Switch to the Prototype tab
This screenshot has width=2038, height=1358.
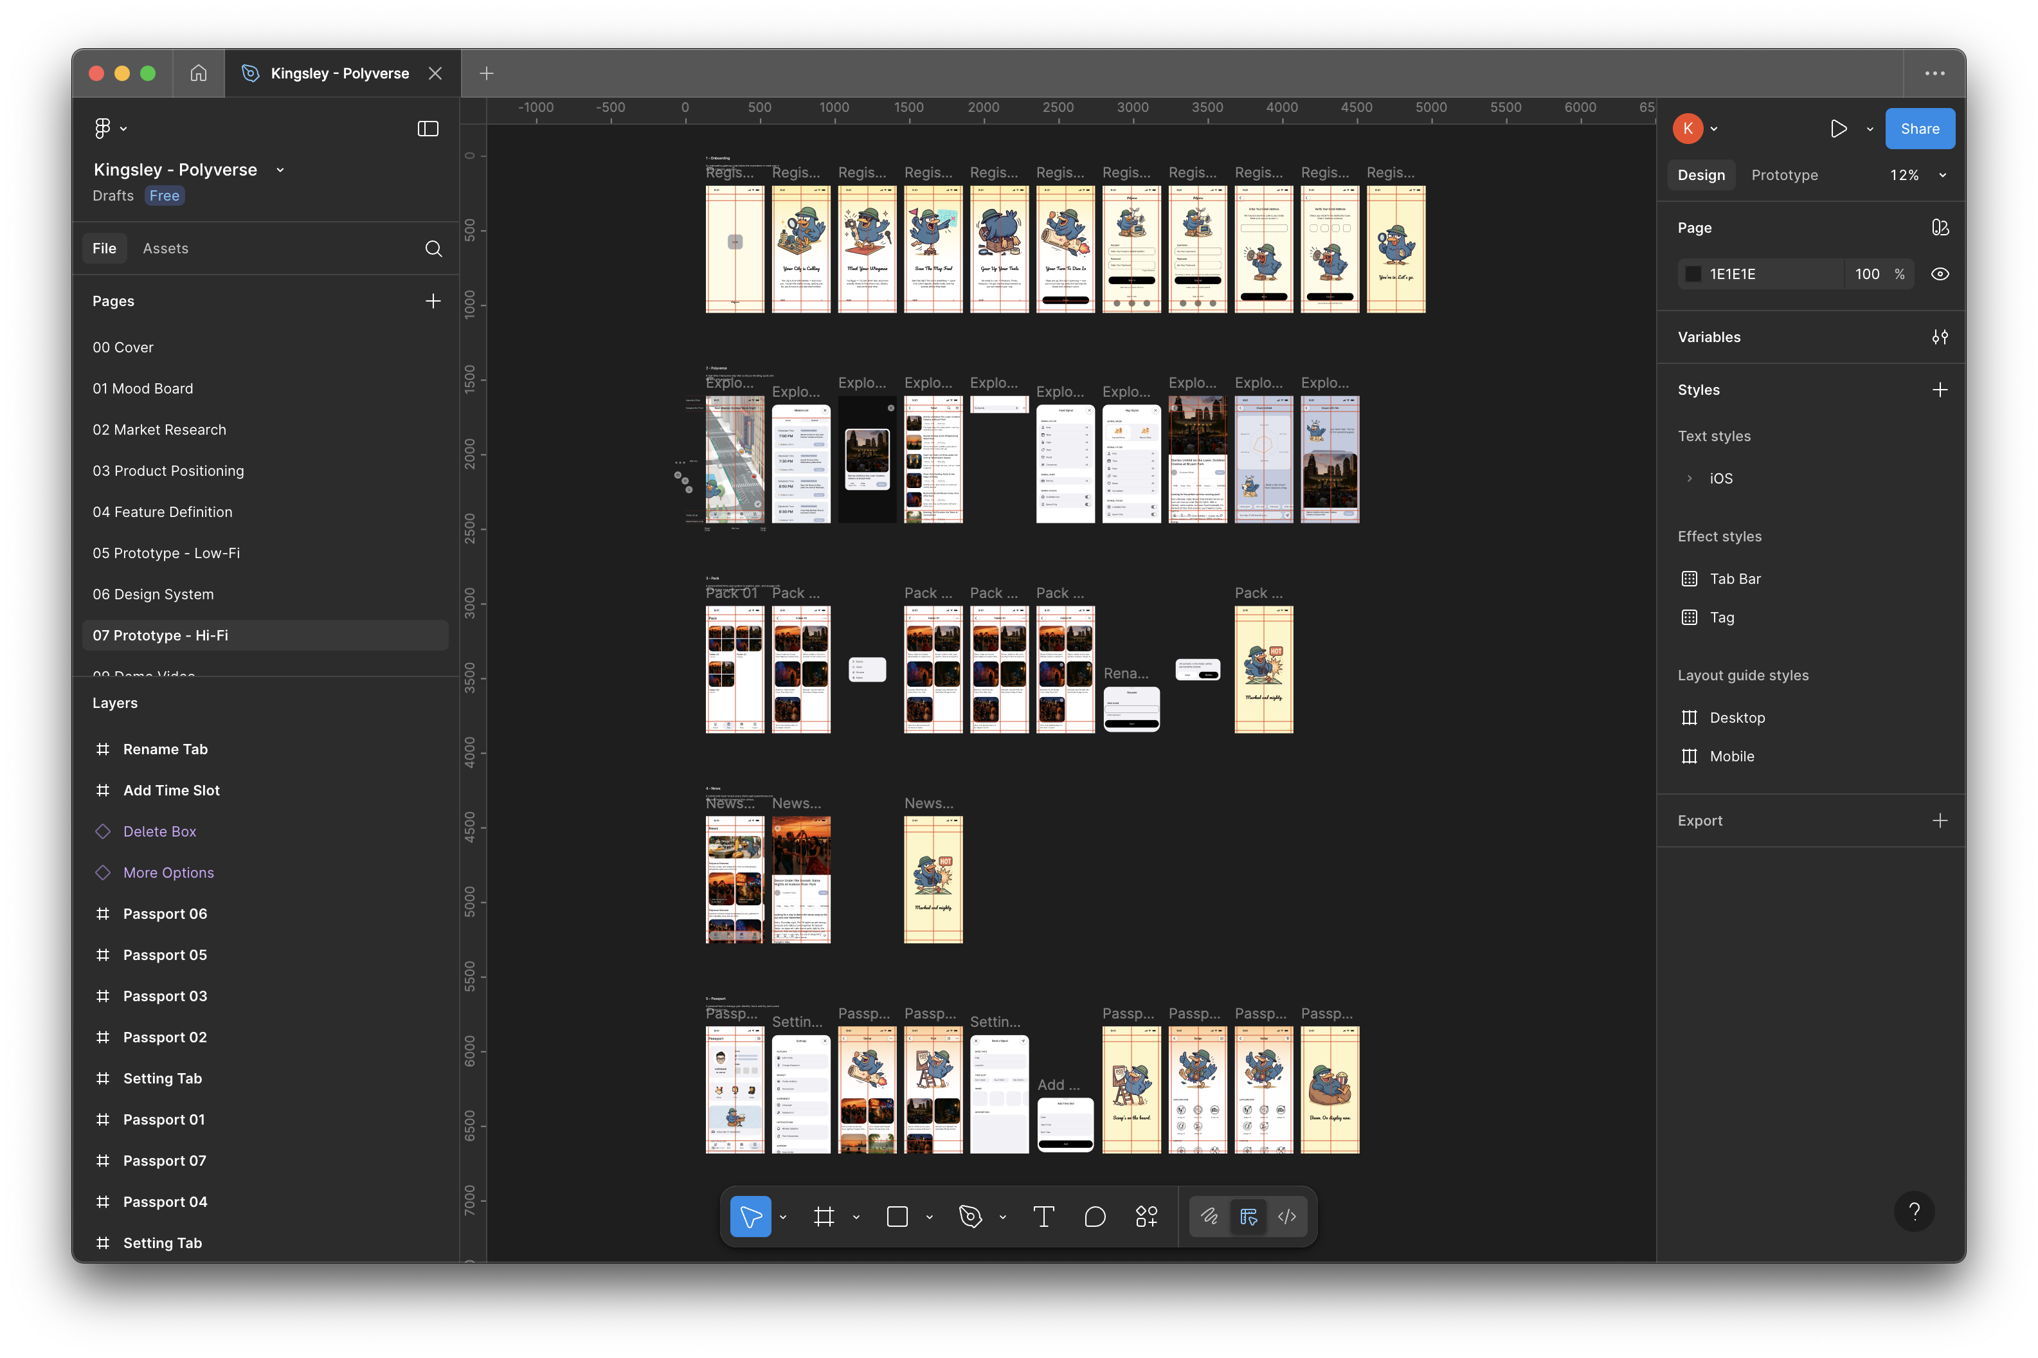[1783, 175]
